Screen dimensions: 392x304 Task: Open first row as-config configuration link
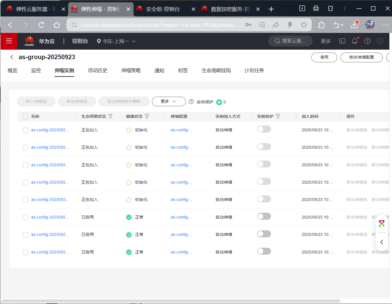click(x=182, y=130)
